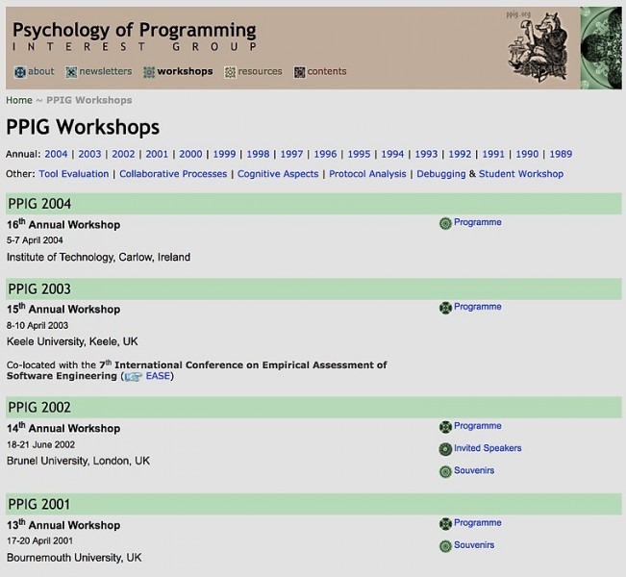Click the Psychology of Programming site title
The image size is (626, 577).
tap(135, 30)
